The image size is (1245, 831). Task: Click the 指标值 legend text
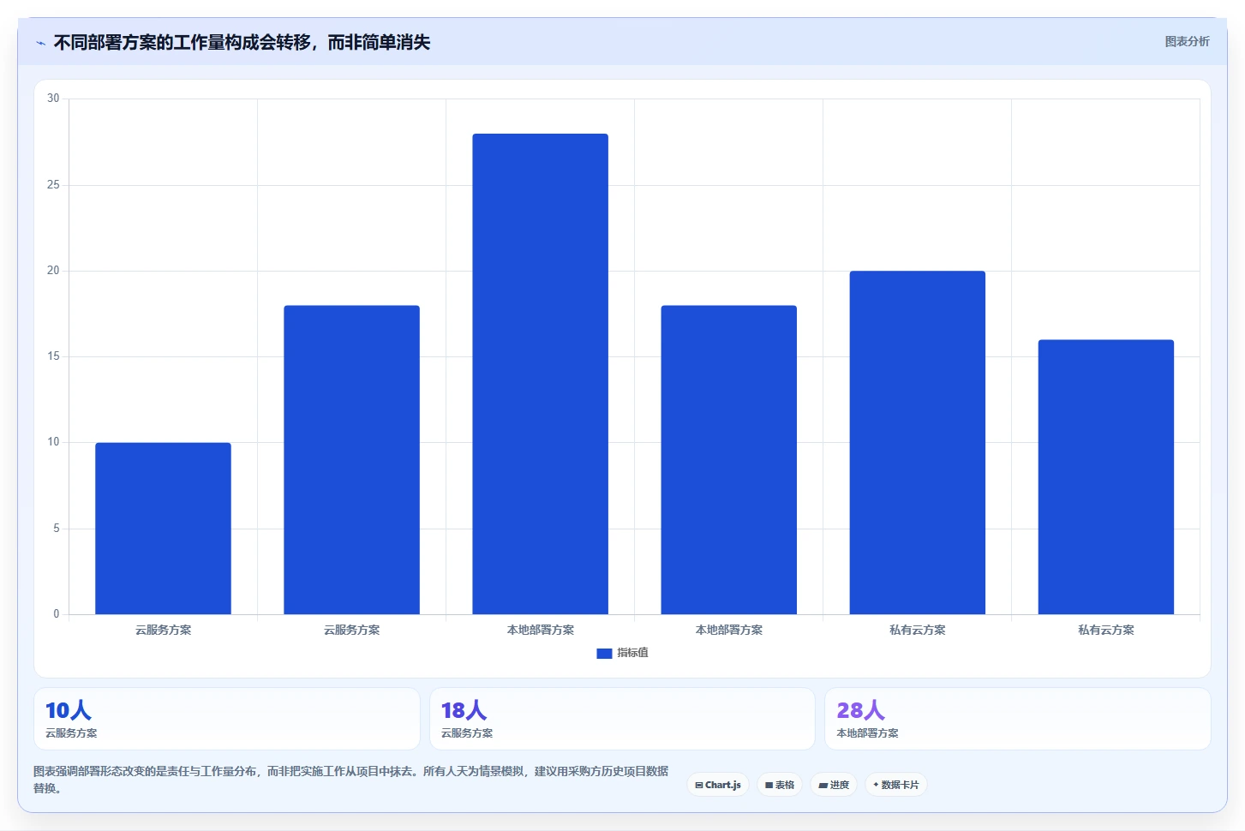coord(632,653)
